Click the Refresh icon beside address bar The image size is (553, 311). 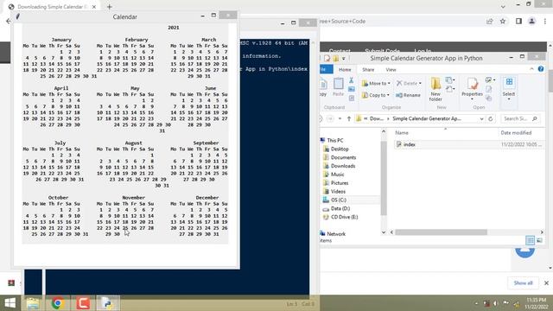[x=490, y=119]
